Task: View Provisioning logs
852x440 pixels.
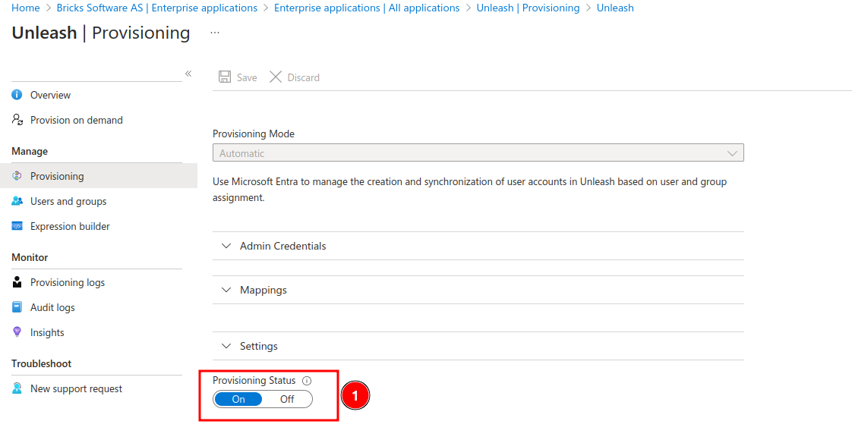Action: pos(67,282)
